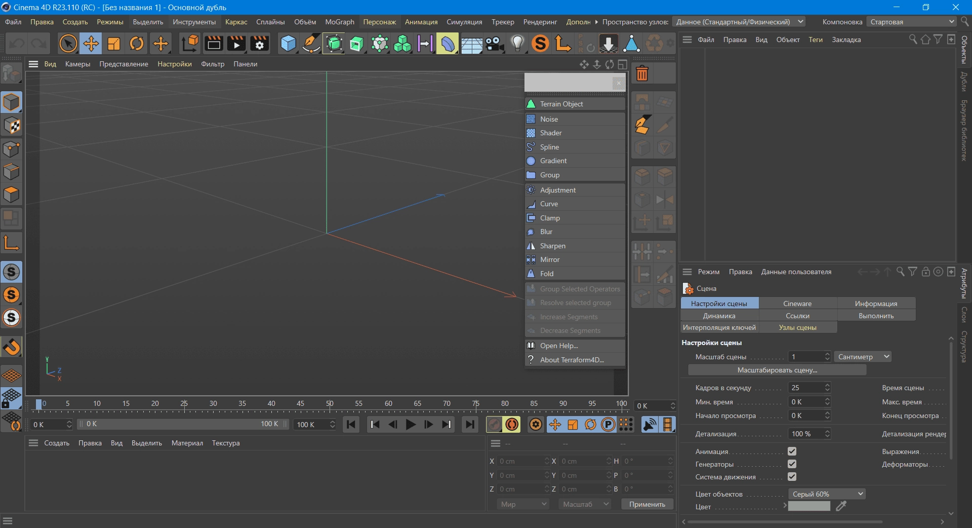Screen dimensions: 972x528
Task: Play the animation forward
Action: pos(411,425)
